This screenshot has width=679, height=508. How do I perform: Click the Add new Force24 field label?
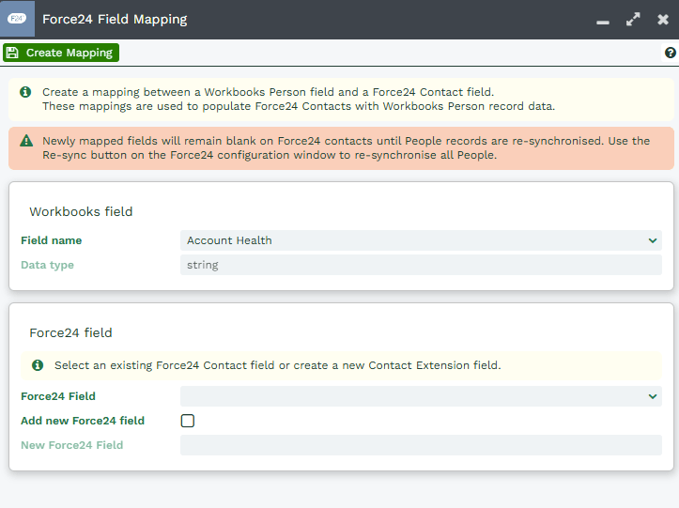pyautogui.click(x=83, y=421)
